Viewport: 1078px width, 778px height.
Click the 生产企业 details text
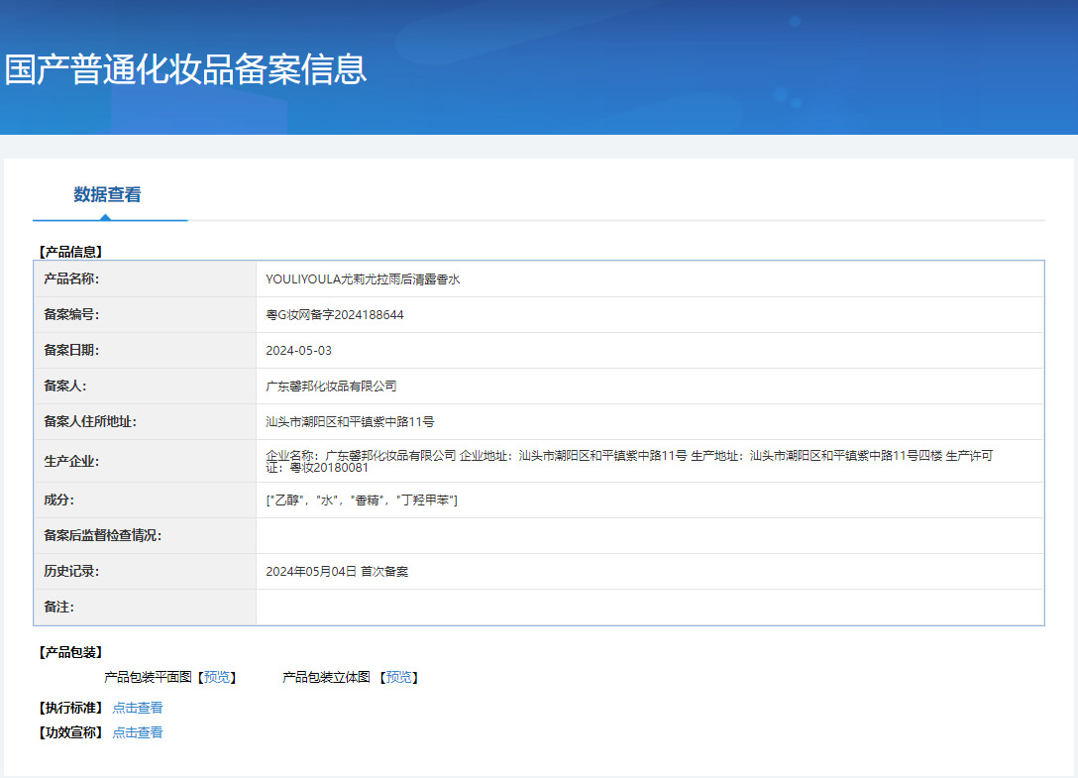tap(628, 461)
